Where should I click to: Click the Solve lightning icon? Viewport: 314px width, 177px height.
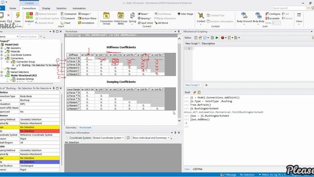coord(18,15)
